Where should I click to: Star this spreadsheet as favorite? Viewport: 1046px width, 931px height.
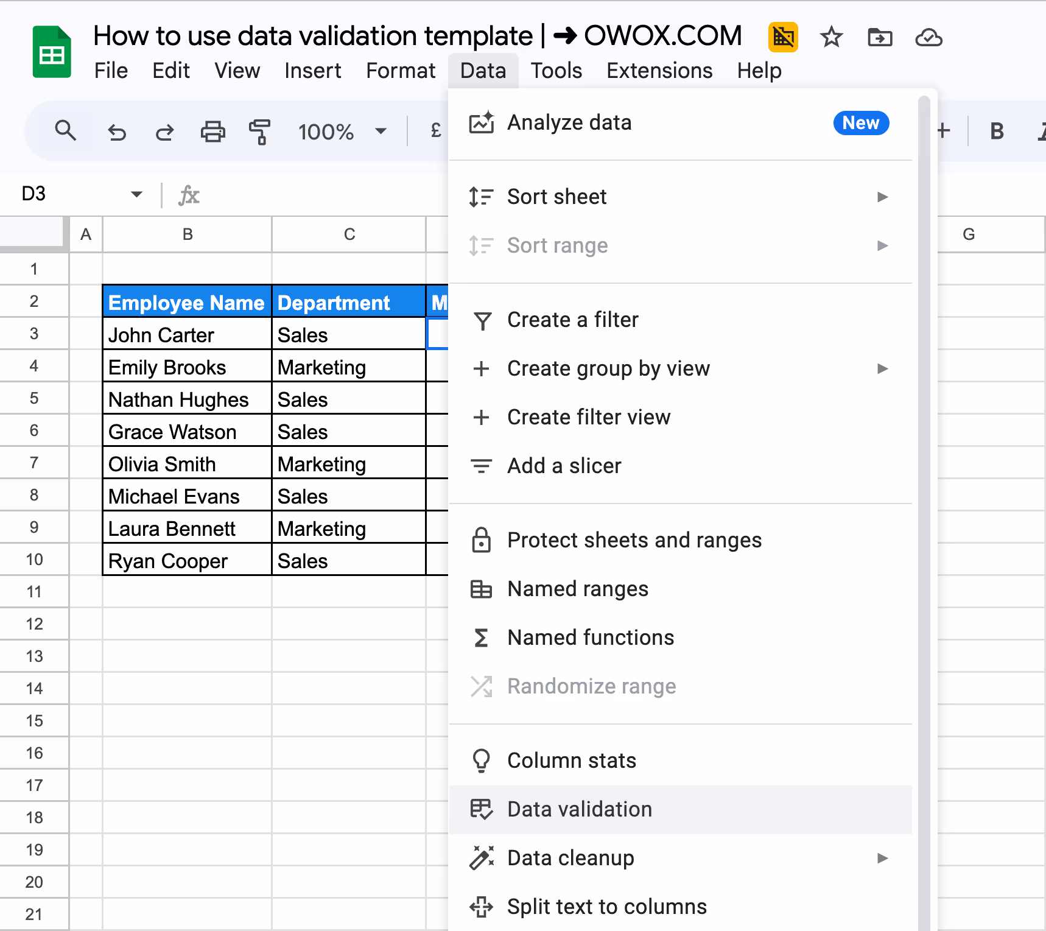[830, 37]
